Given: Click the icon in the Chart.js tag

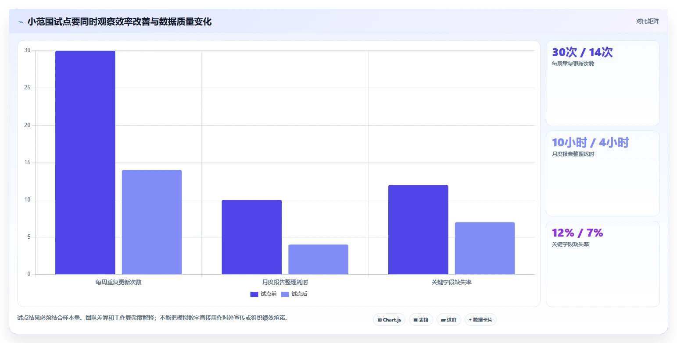Looking at the screenshot, I should pyautogui.click(x=380, y=320).
